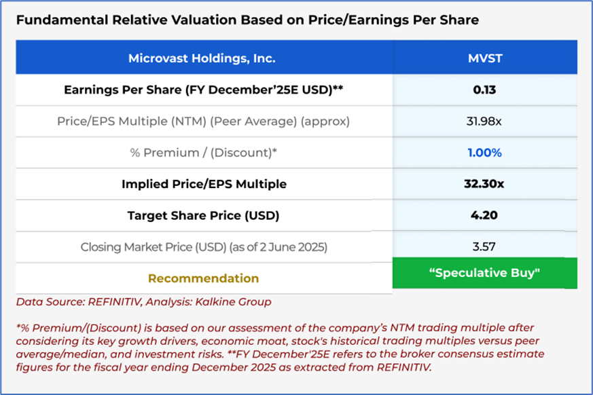Click the Fundamental Relative Valuation title
This screenshot has height=395, width=593.
click(247, 20)
